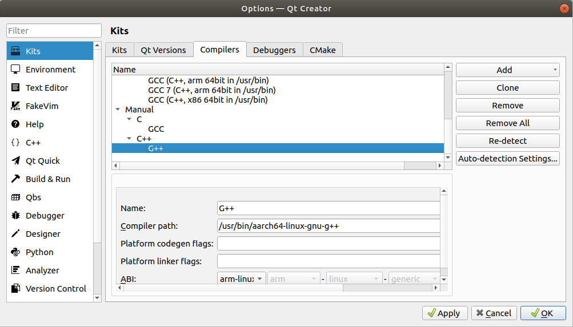Viewport: 573px width, 327px height.
Task: Collapse the Manual compilers tree node
Action: [x=118, y=110]
